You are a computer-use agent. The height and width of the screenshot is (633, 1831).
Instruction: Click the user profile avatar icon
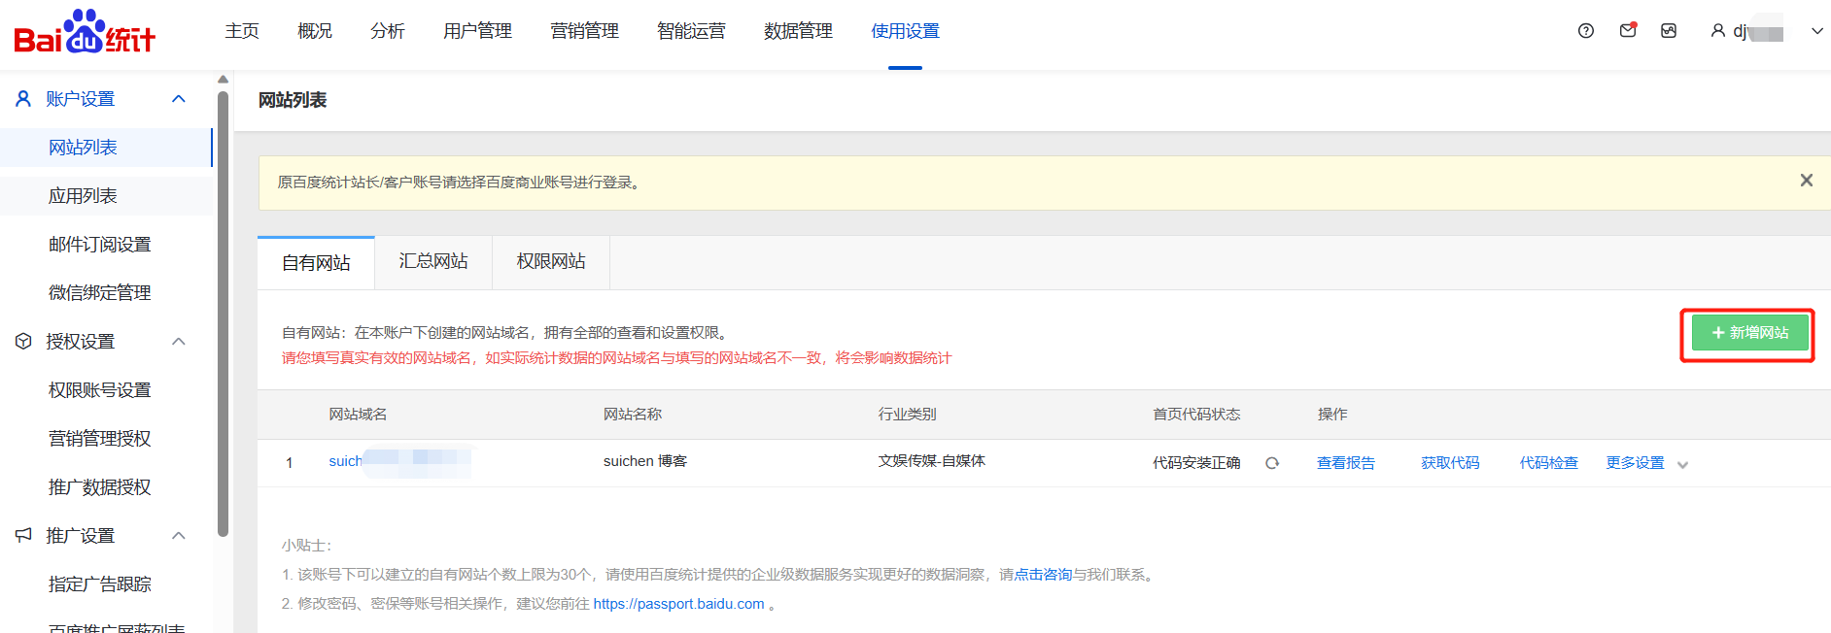[1718, 31]
